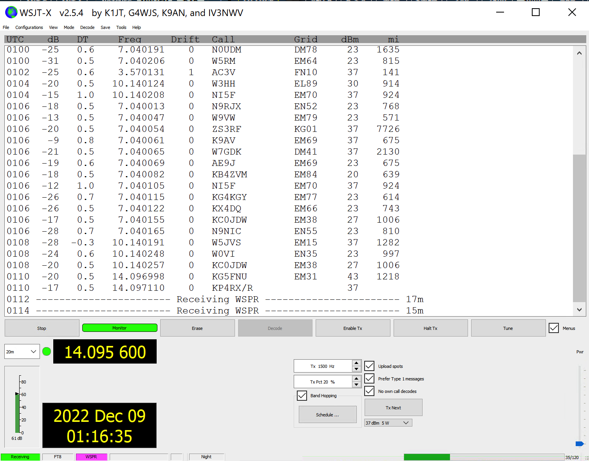
Task: Toggle the green Monitor button
Action: pyautogui.click(x=120, y=328)
